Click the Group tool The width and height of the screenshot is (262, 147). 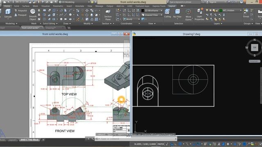click(246, 13)
